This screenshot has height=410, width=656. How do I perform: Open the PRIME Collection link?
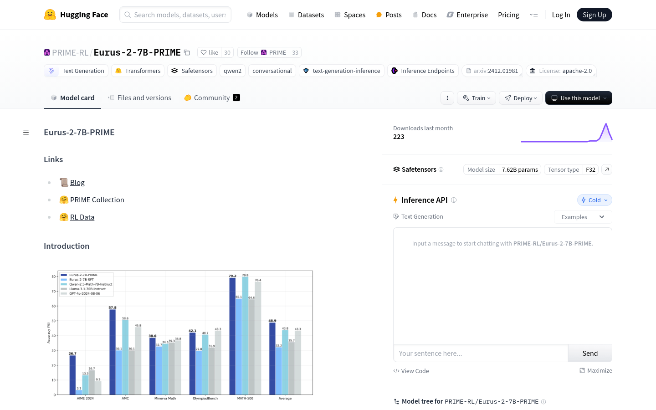click(x=97, y=200)
